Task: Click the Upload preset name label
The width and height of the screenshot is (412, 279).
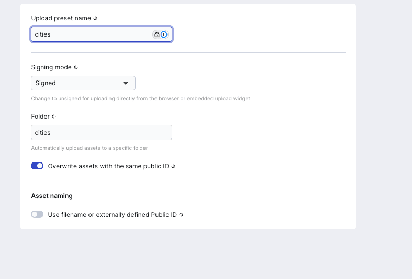Action: pos(61,18)
